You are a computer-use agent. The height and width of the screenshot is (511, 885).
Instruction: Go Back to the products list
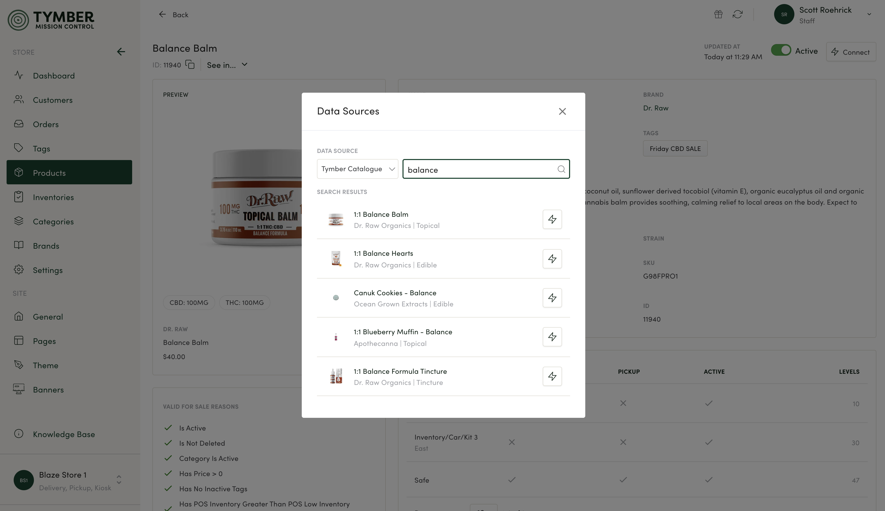(174, 14)
